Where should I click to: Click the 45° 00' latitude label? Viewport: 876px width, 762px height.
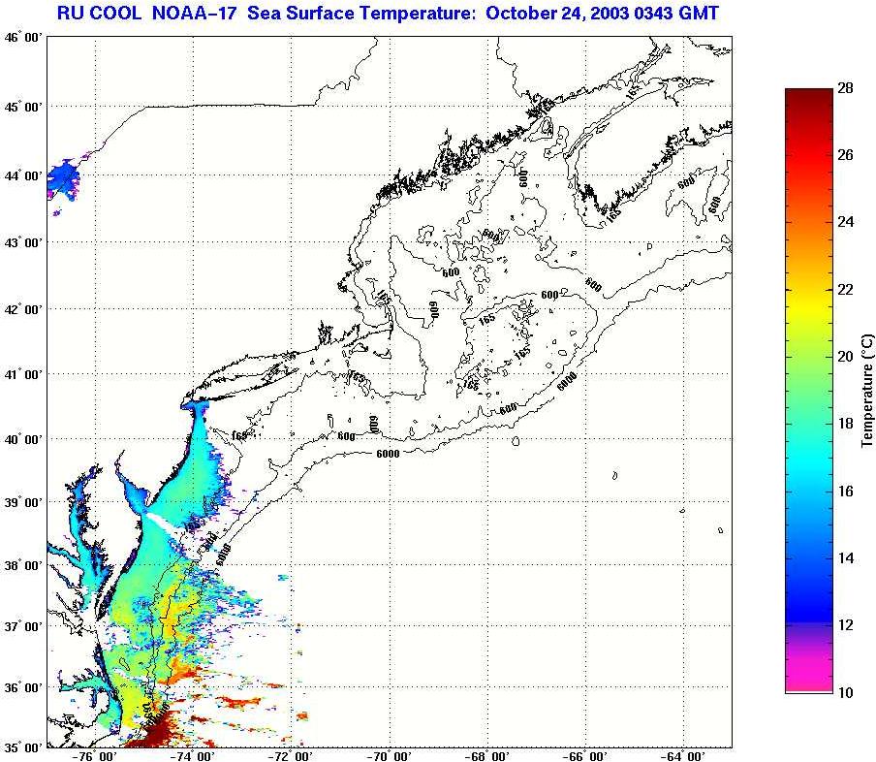click(24, 107)
